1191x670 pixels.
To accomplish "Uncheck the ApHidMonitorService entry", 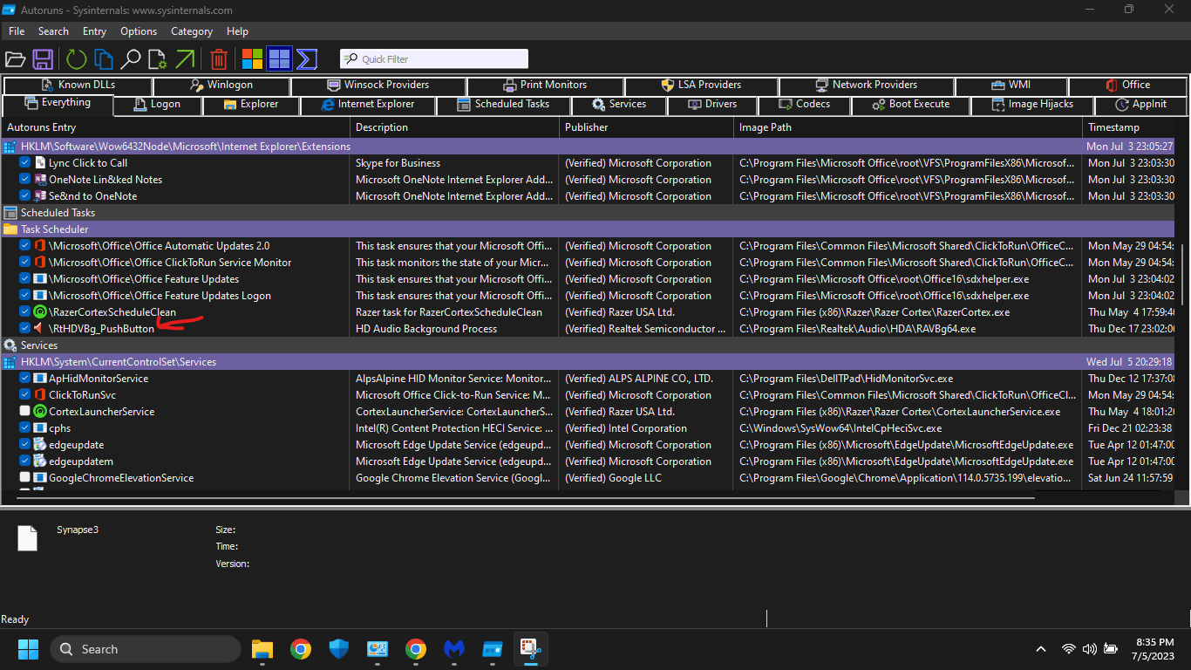I will pyautogui.click(x=25, y=379).
